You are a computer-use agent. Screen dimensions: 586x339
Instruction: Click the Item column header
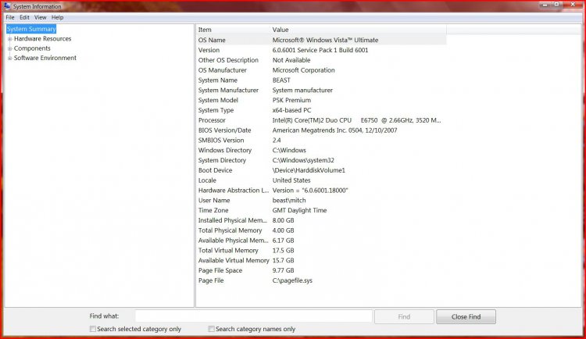tap(233, 30)
